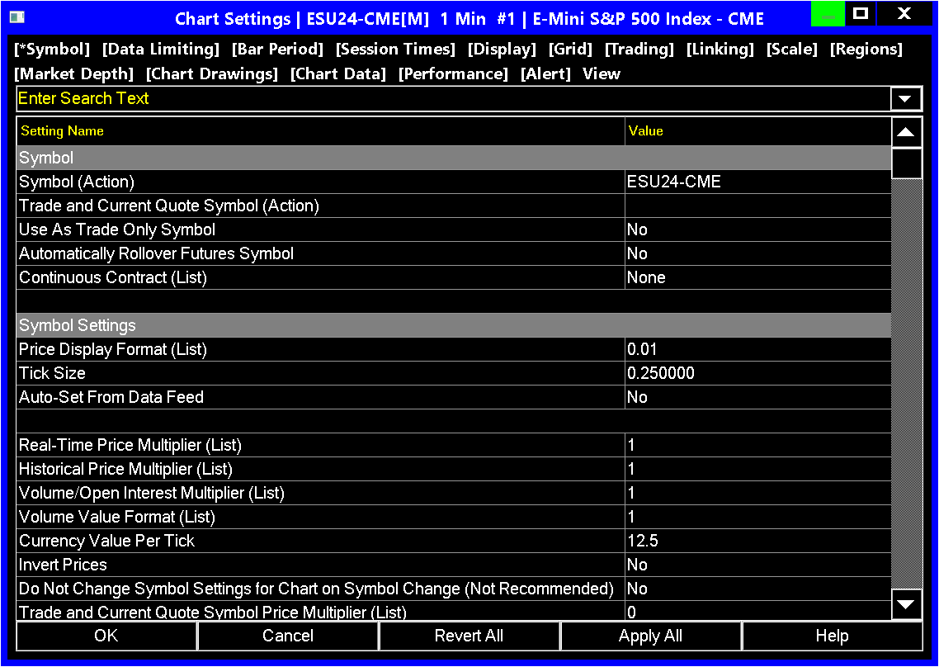This screenshot has height=667, width=939.
Task: Toggle Do Not Change Symbol Settings value No
Action: pyautogui.click(x=757, y=589)
